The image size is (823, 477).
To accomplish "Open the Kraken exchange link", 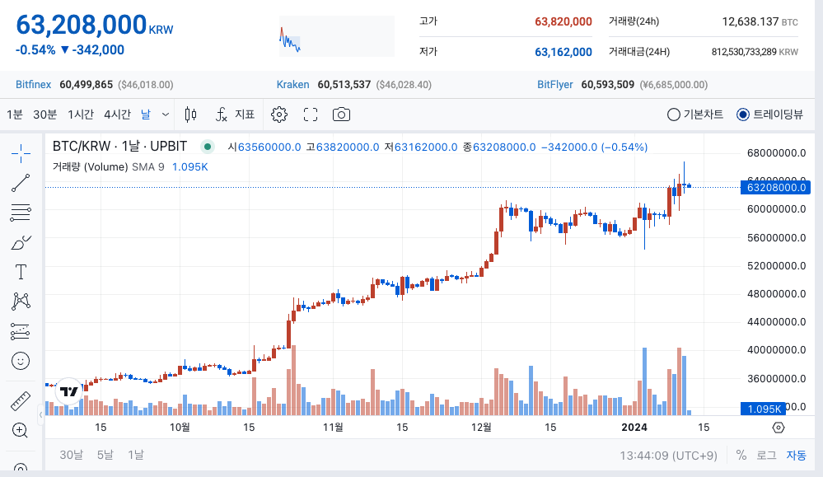I will [293, 85].
